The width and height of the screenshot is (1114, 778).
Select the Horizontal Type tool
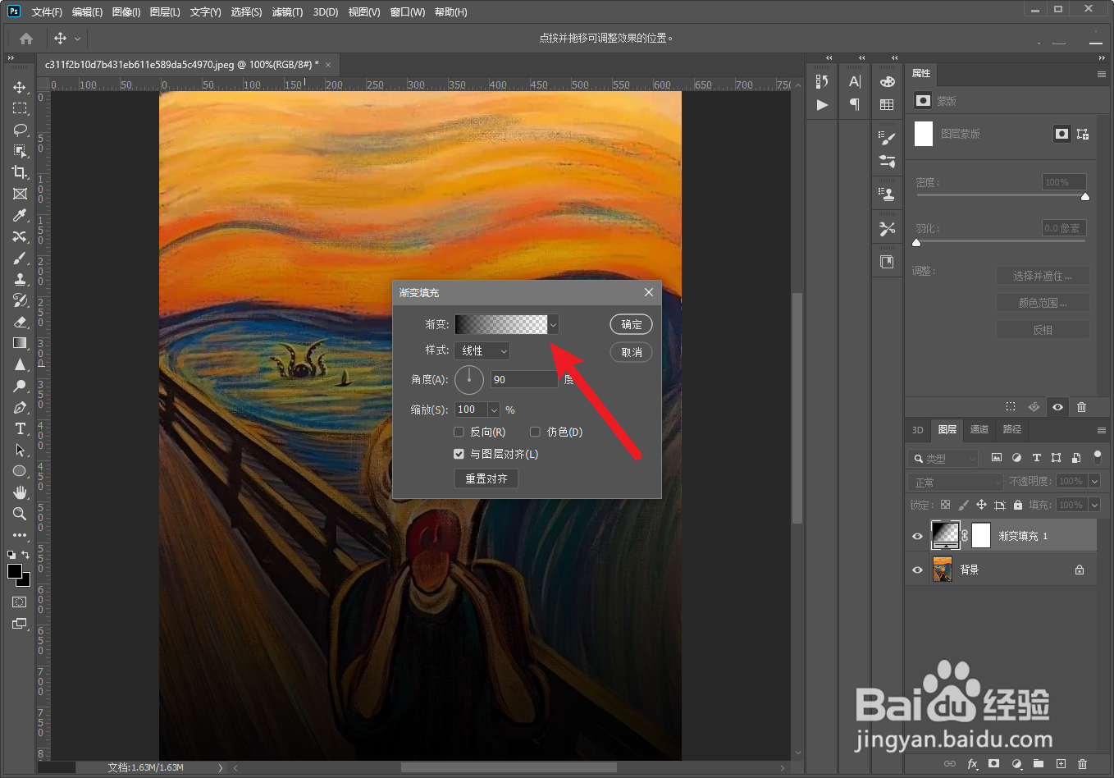(20, 428)
